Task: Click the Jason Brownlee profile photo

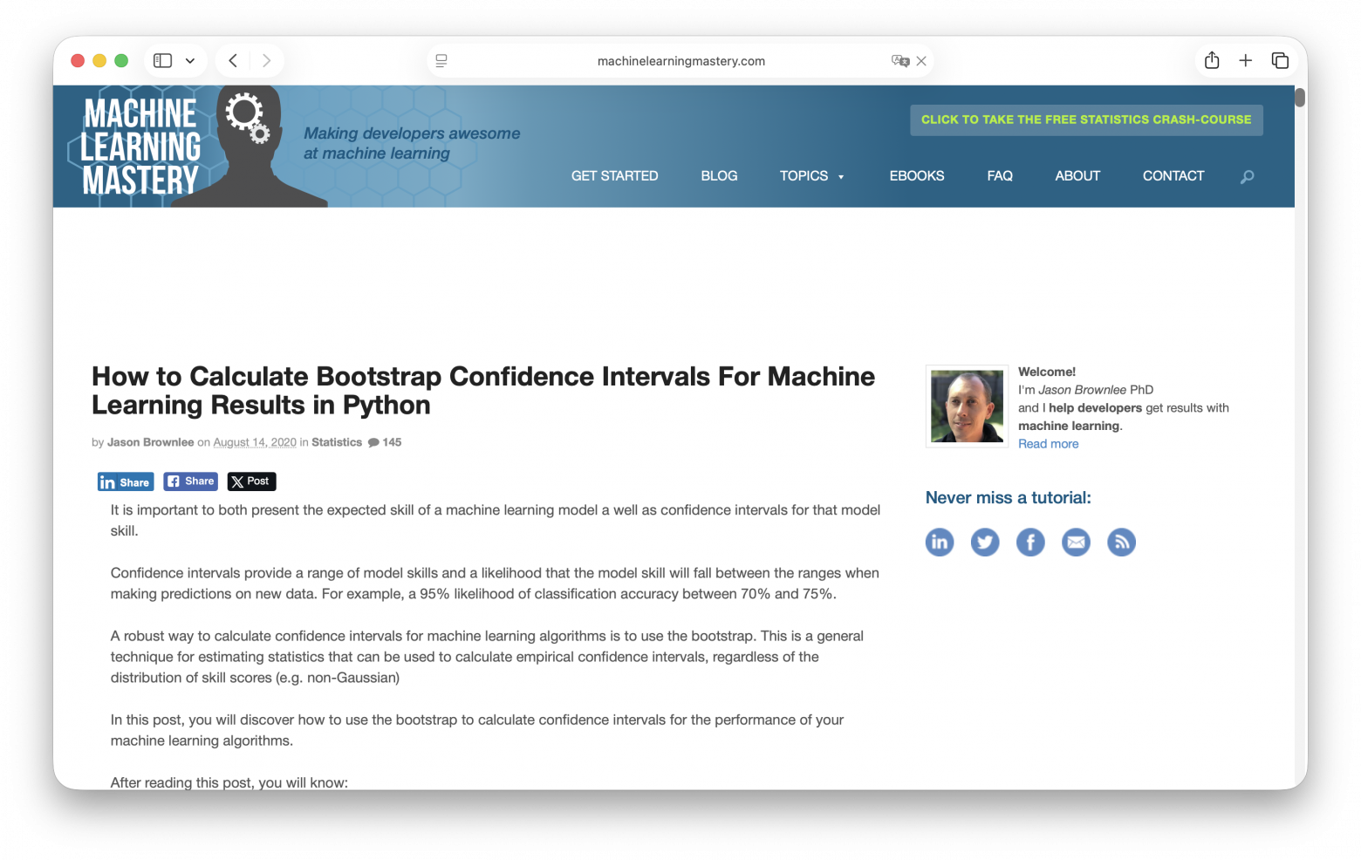Action: point(967,406)
